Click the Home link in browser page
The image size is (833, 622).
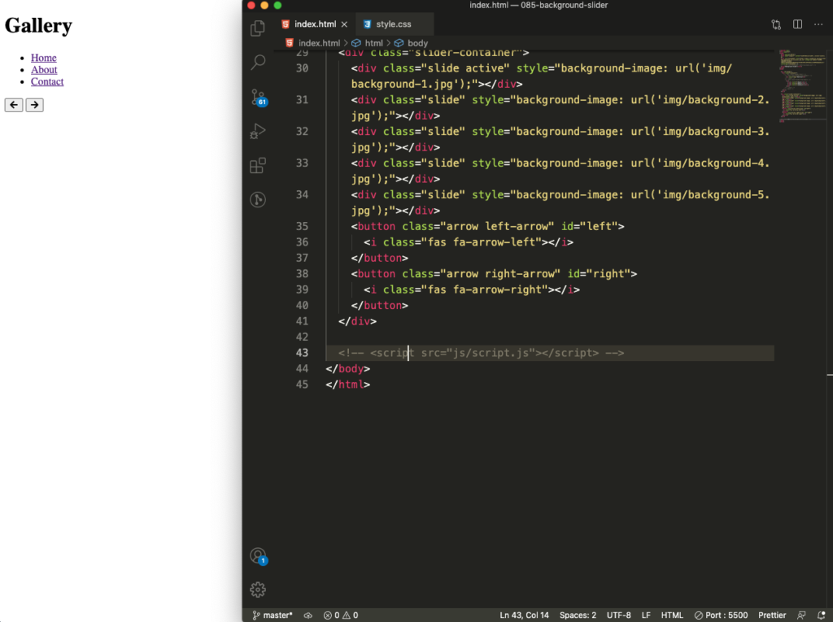coord(44,58)
